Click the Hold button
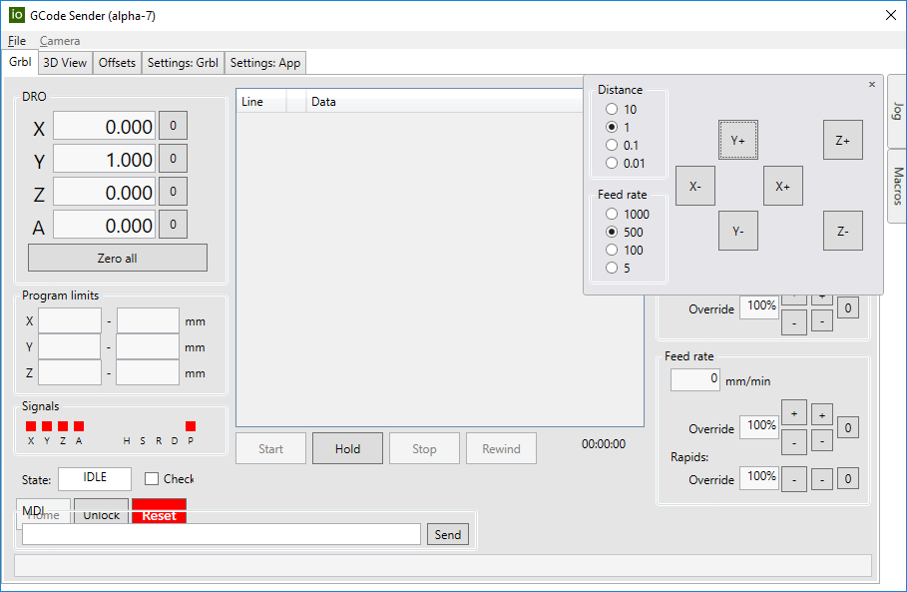907x592 pixels. (x=347, y=449)
